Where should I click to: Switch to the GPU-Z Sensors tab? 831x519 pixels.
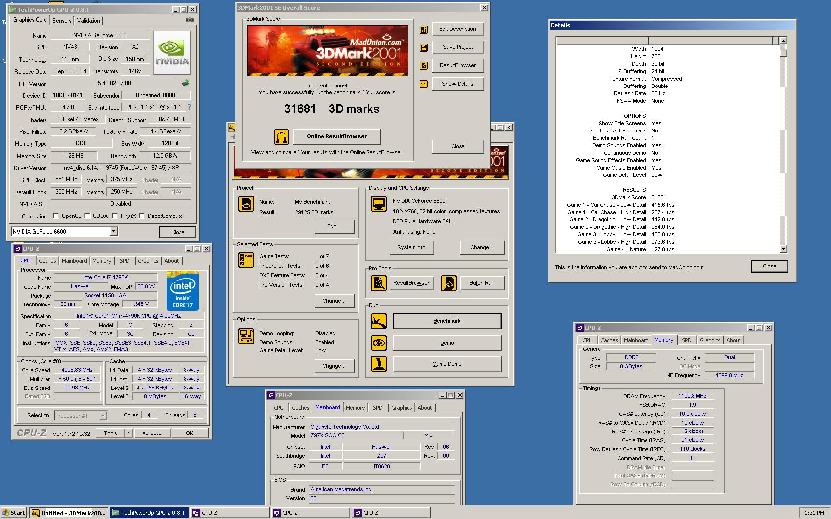tap(62, 20)
